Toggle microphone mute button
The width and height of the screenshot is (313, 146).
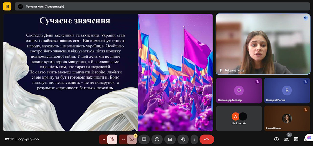(x=112, y=139)
